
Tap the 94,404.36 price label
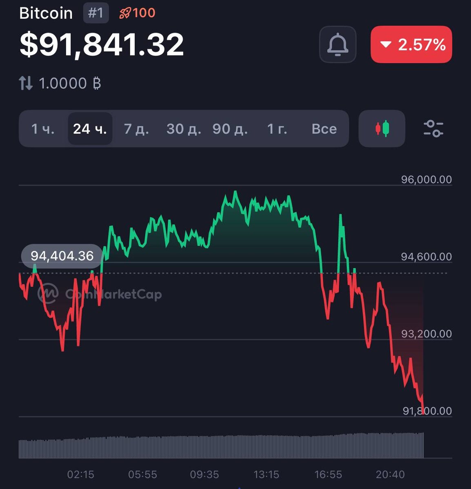[62, 256]
